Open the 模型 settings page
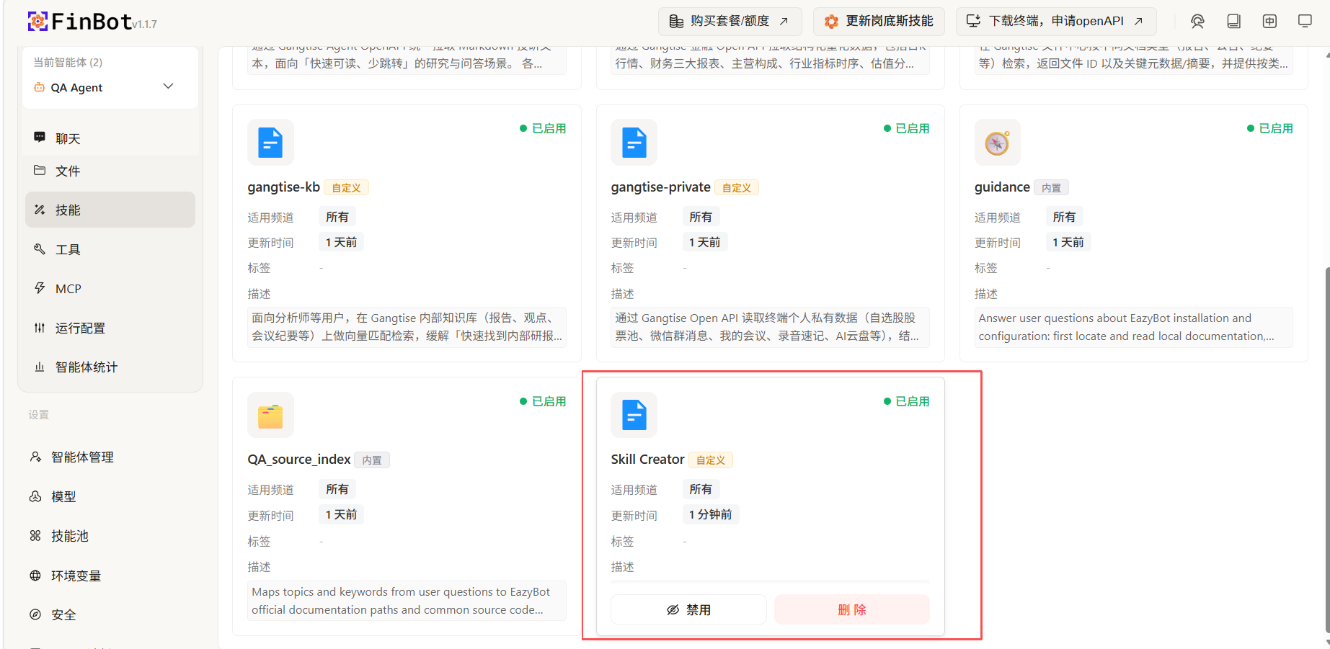 coord(110,496)
